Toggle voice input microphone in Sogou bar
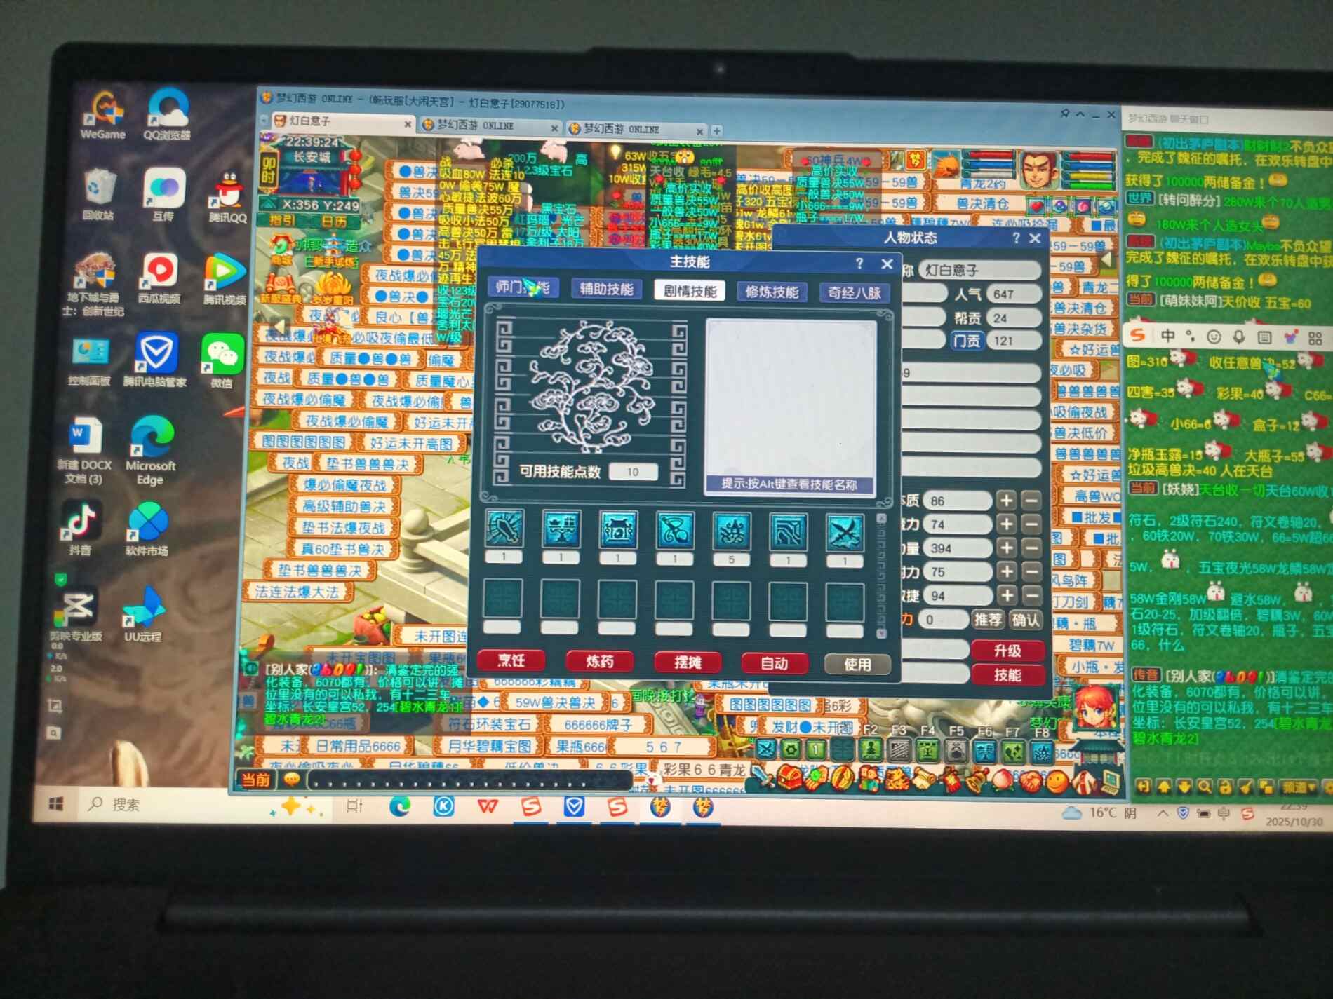 (1239, 337)
